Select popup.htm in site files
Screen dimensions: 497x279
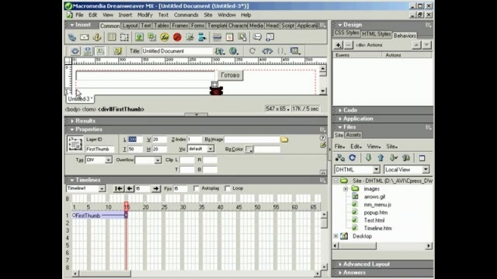pyautogui.click(x=376, y=213)
